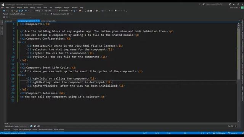Open the Analyze menu
The image size is (244, 137).
coord(67,8)
